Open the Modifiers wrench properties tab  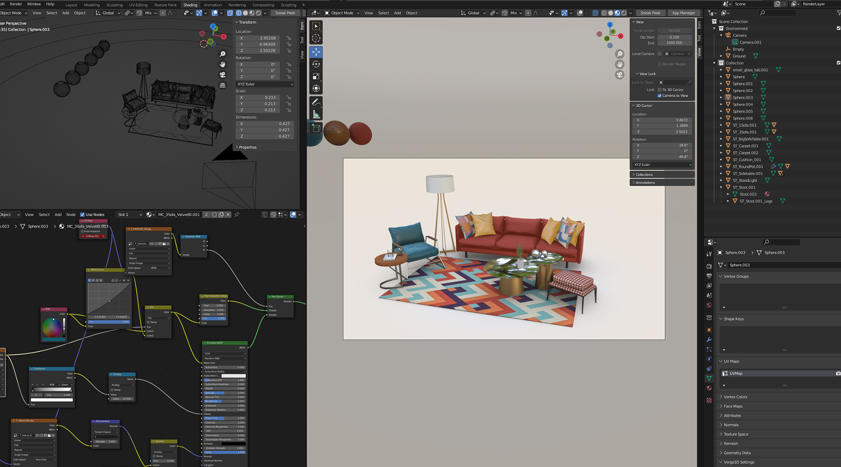tap(709, 340)
